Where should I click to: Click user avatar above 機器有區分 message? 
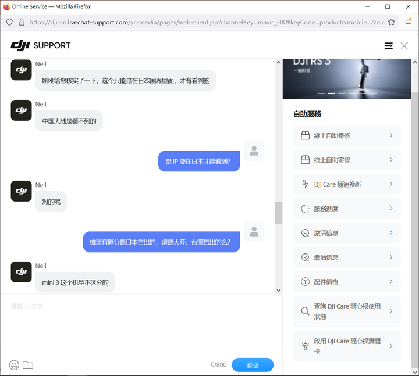click(x=254, y=231)
